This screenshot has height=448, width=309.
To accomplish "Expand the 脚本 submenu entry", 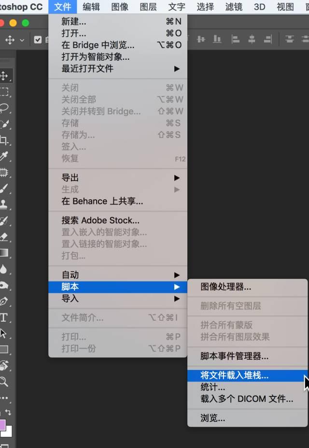I will [118, 287].
